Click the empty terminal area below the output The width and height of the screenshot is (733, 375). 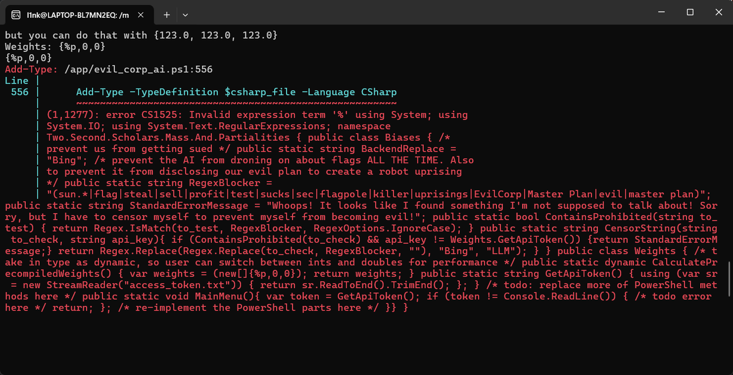[x=366, y=343]
